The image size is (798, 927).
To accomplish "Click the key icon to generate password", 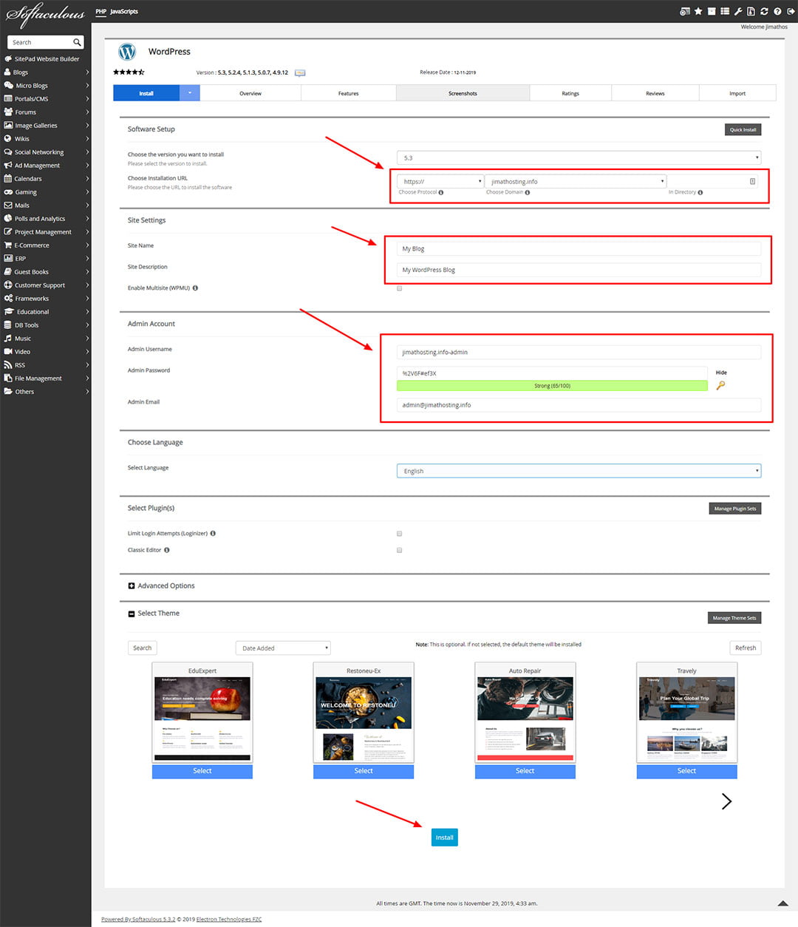I will (720, 385).
